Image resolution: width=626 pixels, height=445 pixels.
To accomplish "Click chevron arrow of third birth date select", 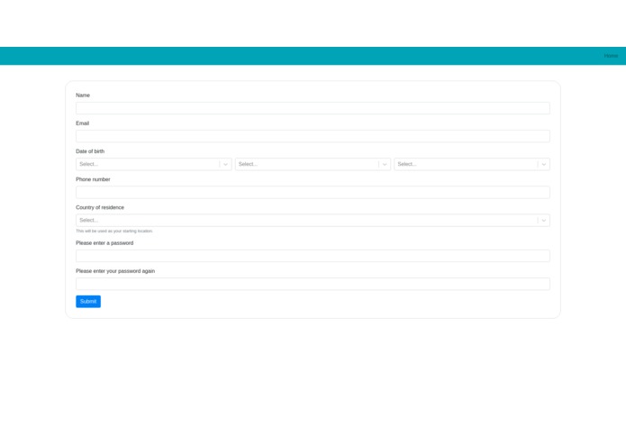I will (544, 164).
